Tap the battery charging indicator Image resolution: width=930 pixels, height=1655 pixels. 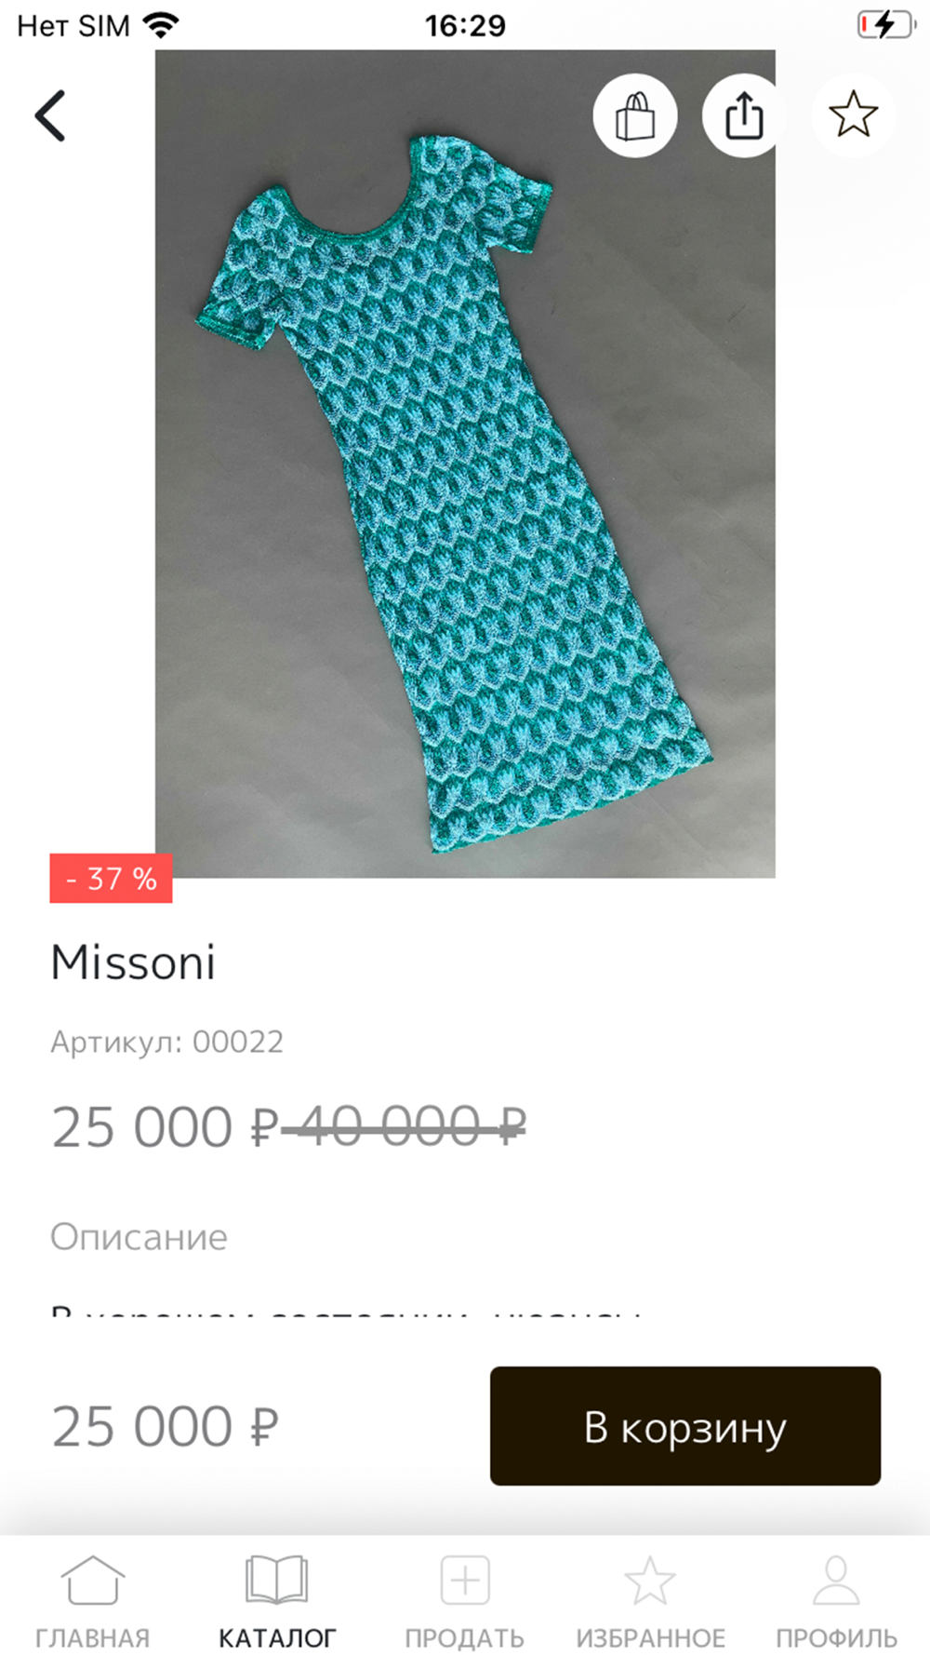(x=885, y=25)
